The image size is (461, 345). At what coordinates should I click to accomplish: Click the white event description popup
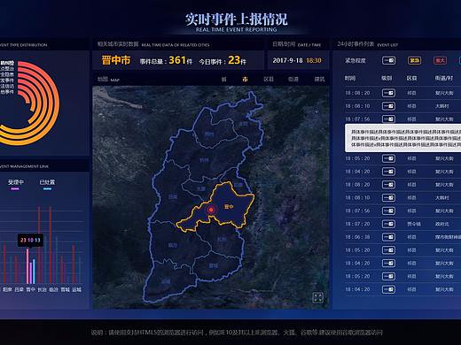[x=403, y=138]
